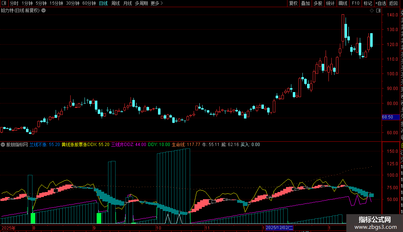This screenshot has height=232, width=403.
Task: Open the 统计 statistics tool
Action: point(330,3)
